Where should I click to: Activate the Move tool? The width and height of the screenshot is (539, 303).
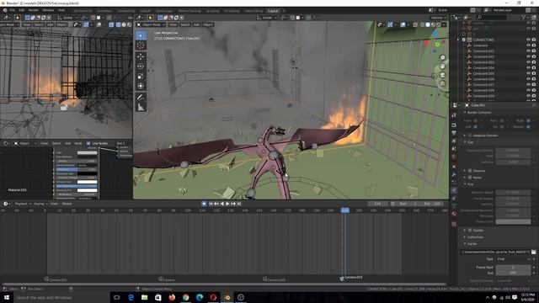point(141,57)
